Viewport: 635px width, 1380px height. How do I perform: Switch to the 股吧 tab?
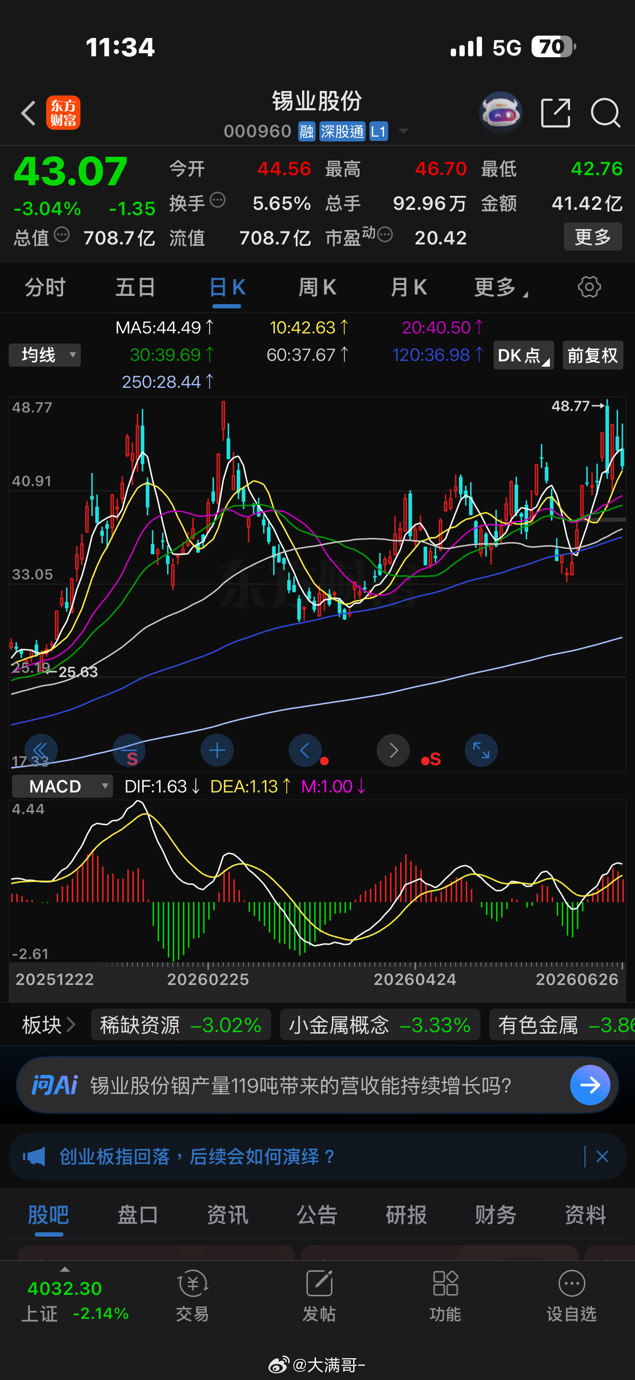pos(49,1214)
